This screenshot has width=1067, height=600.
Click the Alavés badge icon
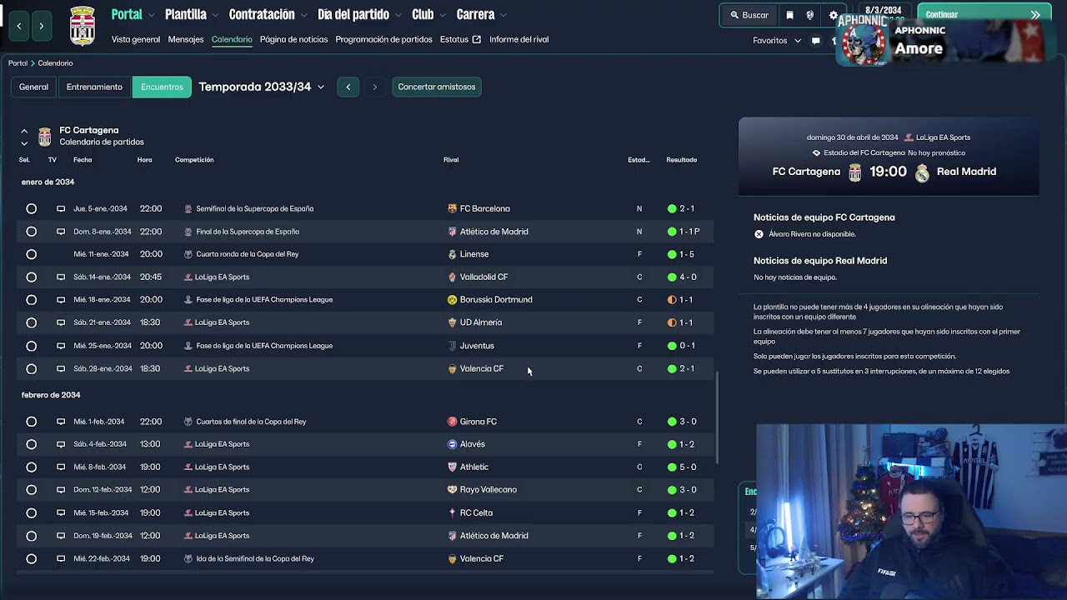tap(452, 444)
